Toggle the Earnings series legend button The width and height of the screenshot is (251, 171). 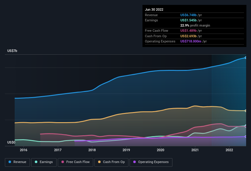[44, 162]
